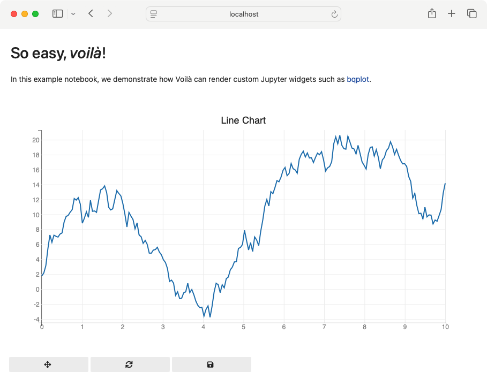Viewport: 487px width, 388px height.
Task: Click the Line Chart title
Action: coord(243,120)
